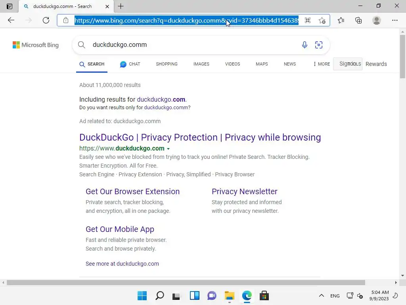This screenshot has width=406, height=305.
Task: Open Task View on taskbar
Action: [x=177, y=295]
